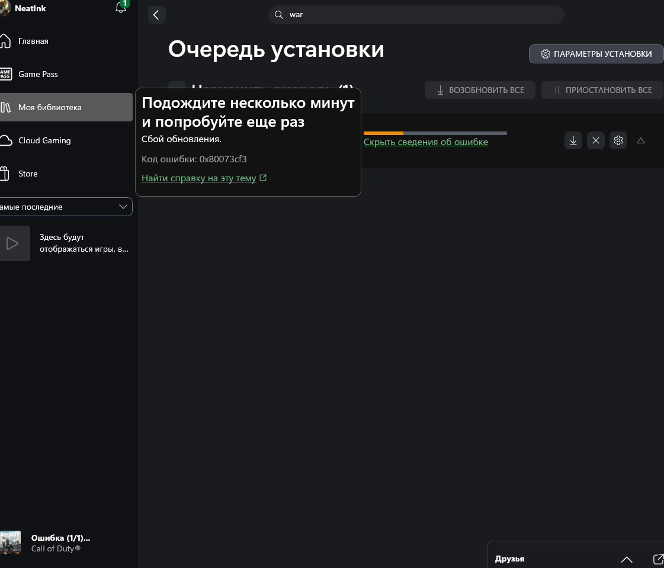The width and height of the screenshot is (664, 568).
Task: Open the Store section
Action: tap(66, 174)
